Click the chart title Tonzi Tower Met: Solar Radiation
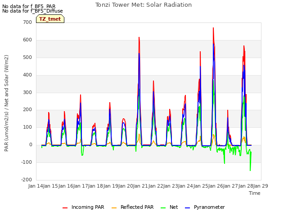This screenshot has height=216, width=288. tap(144, 5)
